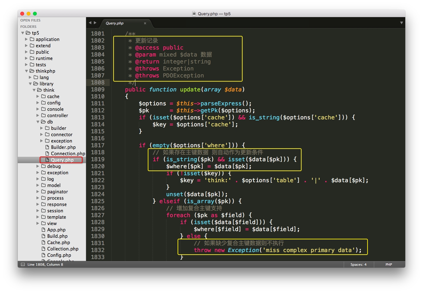Click the document icon in the title bar
Screen dimensions: 423x293
[x=194, y=14]
